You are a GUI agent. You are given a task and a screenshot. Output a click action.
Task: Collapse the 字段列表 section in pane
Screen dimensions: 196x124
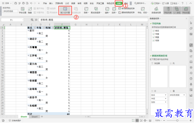[x=151, y=23]
